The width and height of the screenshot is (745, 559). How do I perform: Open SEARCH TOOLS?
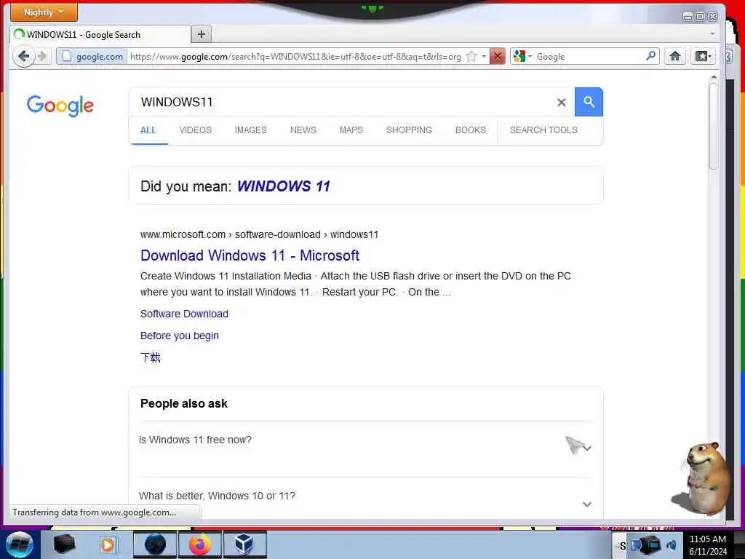(x=543, y=130)
